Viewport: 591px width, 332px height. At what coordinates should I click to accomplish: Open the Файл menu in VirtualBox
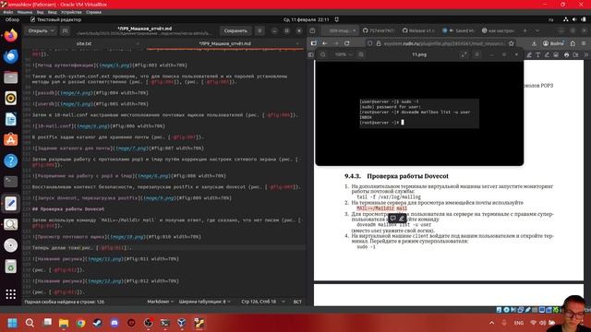point(8,12)
